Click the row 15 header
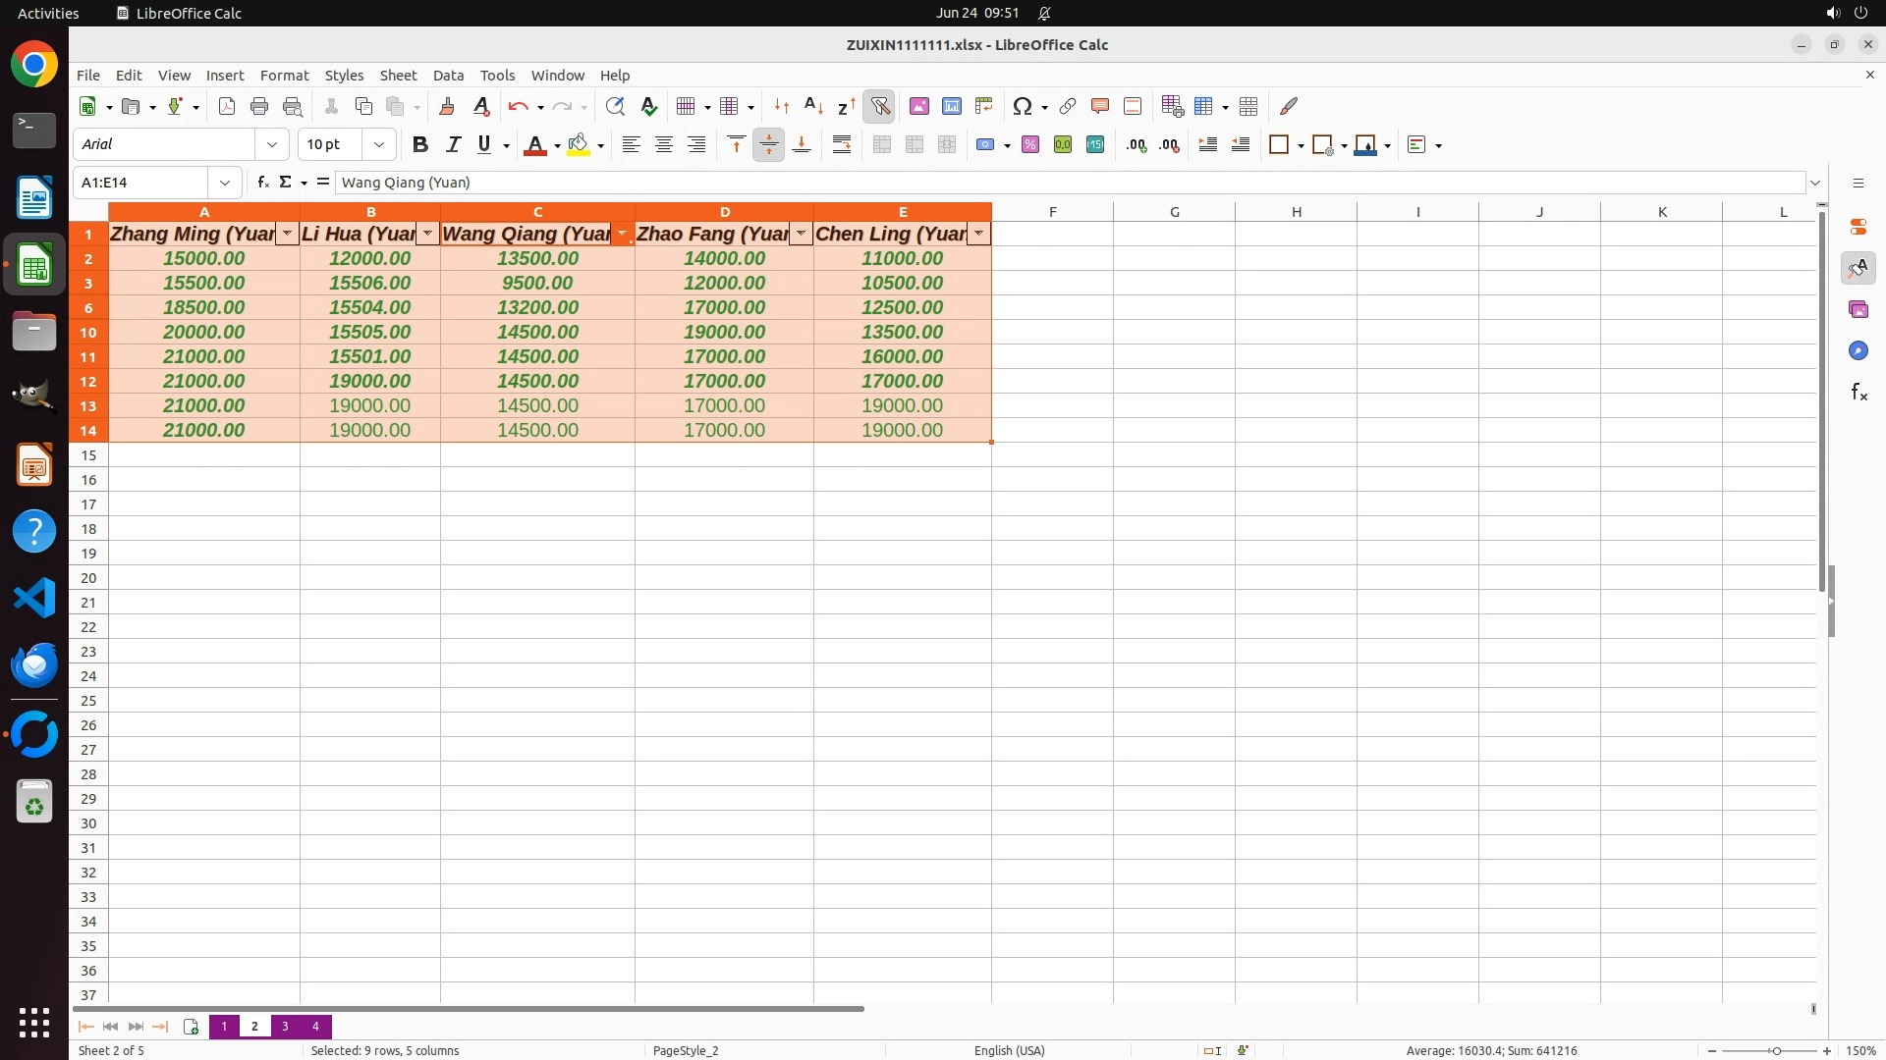The height and width of the screenshot is (1060, 1886). coord(88,454)
